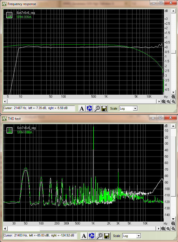Click vertical scrollbar down arrow in Frequency response graph
The height and width of the screenshot is (242, 178).
click(x=173, y=92)
